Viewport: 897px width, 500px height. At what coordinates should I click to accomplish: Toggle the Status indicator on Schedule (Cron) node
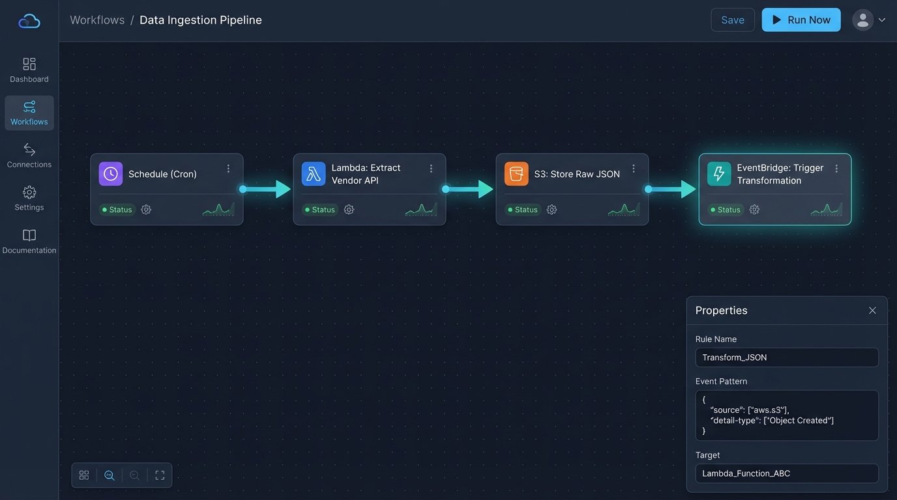[x=117, y=210]
